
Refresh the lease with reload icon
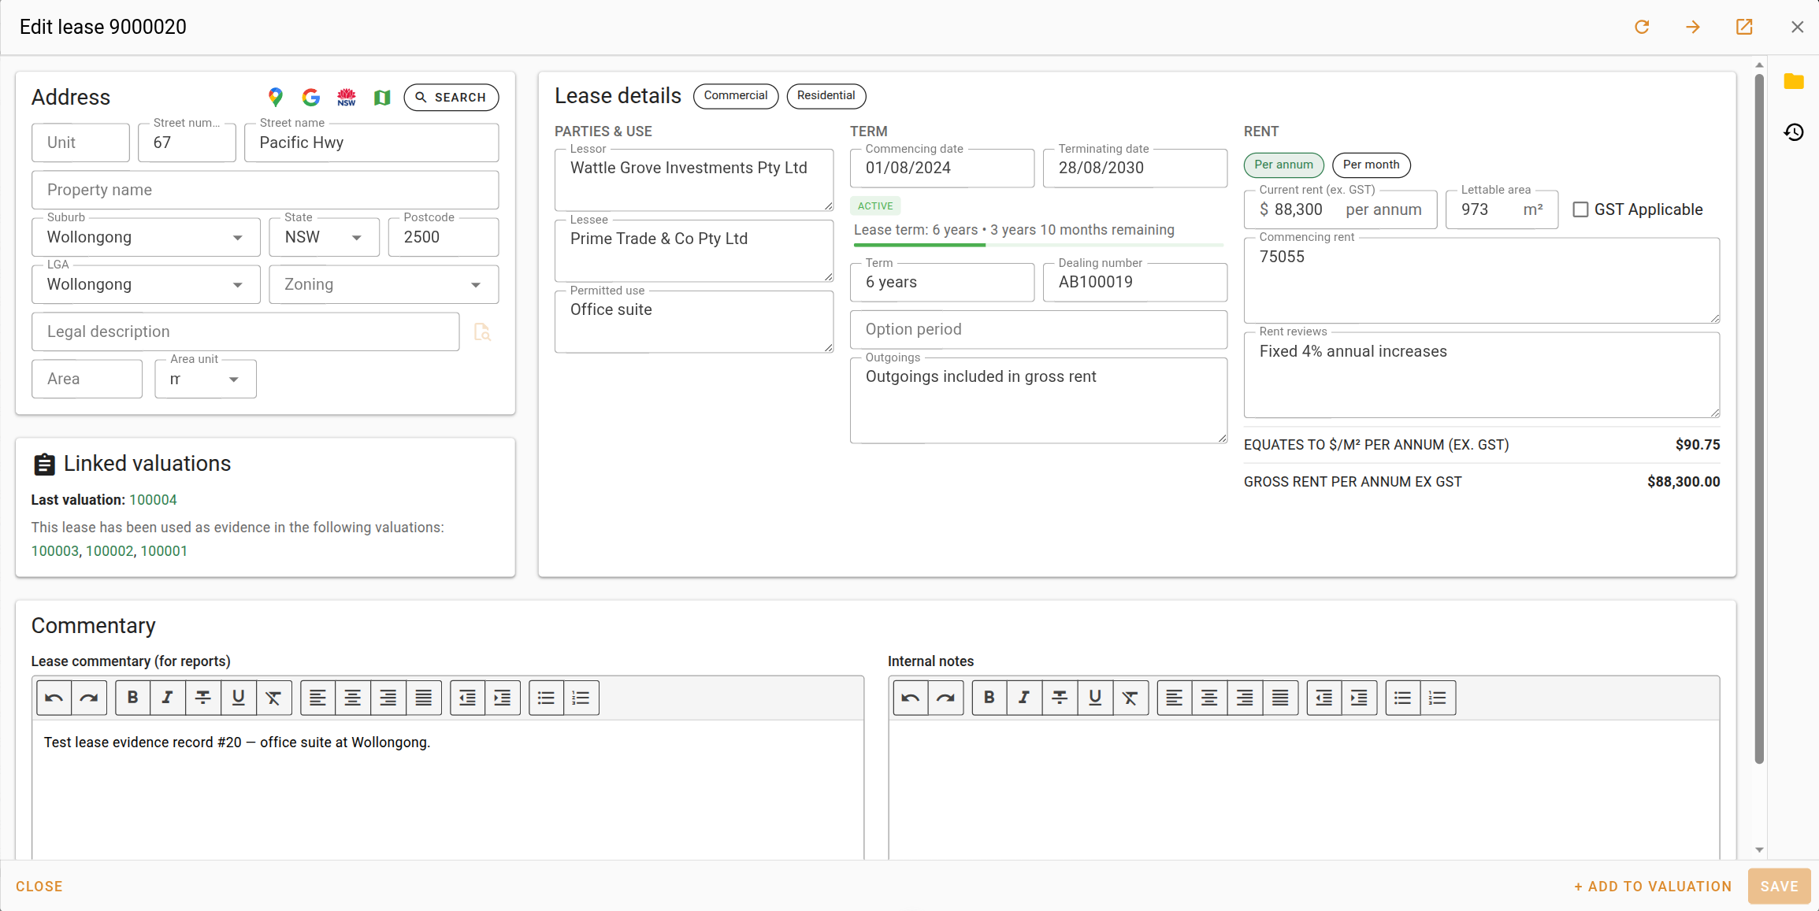1642,27
